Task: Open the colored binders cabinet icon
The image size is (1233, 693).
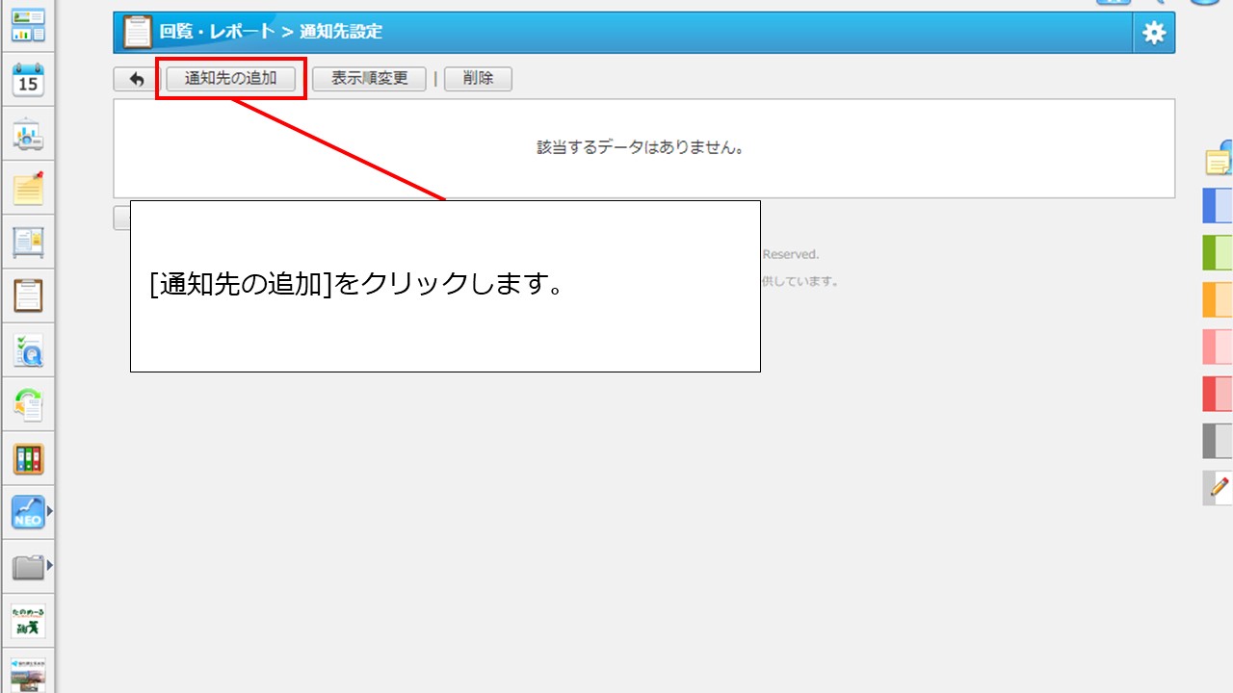Action: (28, 458)
